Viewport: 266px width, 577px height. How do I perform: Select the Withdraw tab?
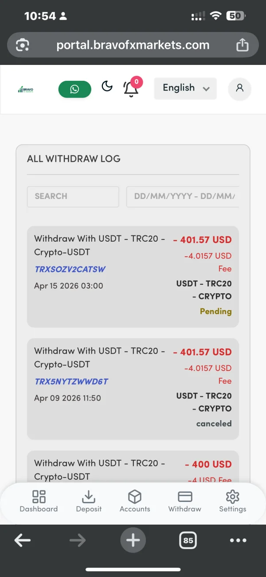pyautogui.click(x=184, y=501)
